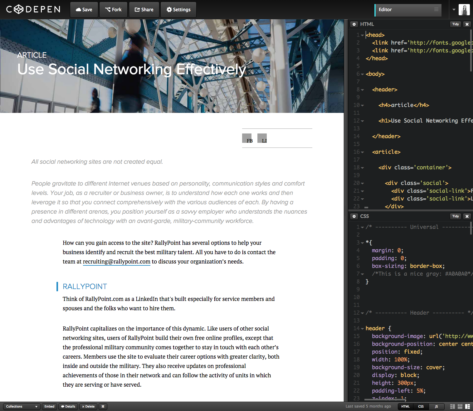Toggle the JS panel in bottom bar

click(x=436, y=406)
